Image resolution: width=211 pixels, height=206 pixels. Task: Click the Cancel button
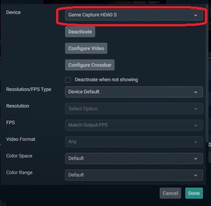pos(170,193)
